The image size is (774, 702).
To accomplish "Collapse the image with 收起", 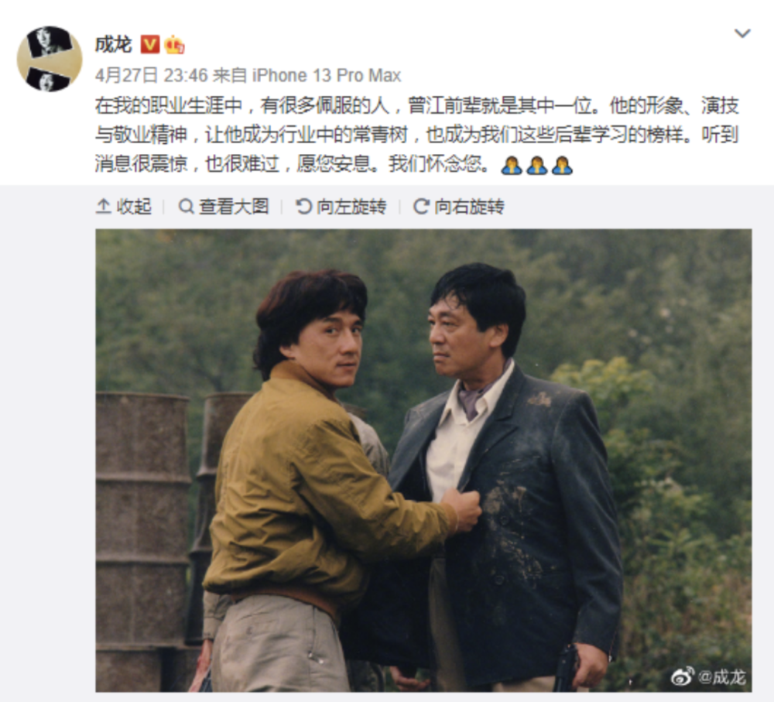I will pos(123,207).
